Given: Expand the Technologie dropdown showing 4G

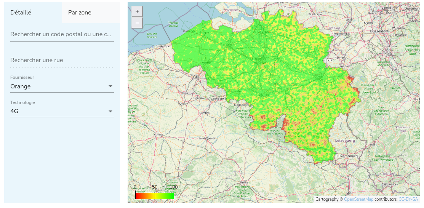Looking at the screenshot, I should pos(62,111).
